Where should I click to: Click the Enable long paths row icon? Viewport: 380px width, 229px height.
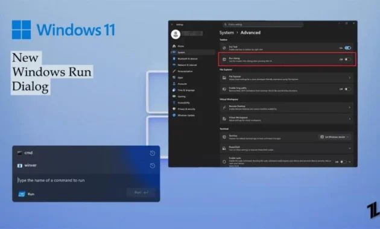coord(224,89)
